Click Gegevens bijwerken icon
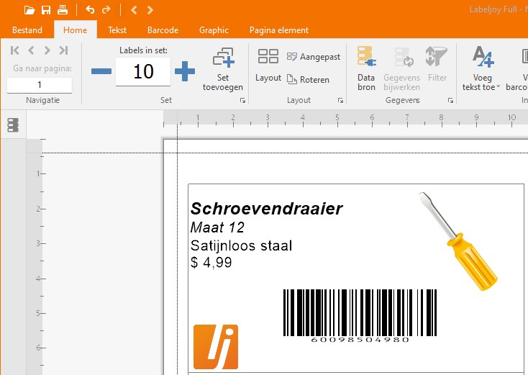 (x=401, y=68)
